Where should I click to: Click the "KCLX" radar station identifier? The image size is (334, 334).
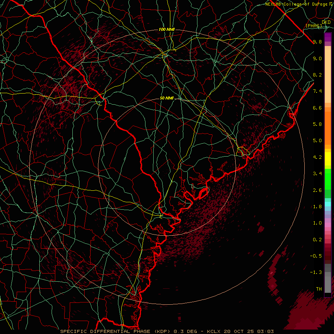(x=214, y=331)
